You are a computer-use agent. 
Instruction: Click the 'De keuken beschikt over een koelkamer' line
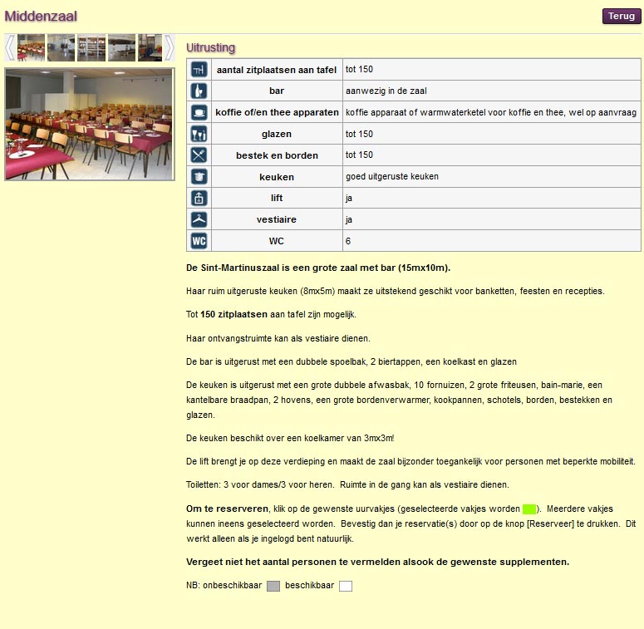[x=290, y=438]
